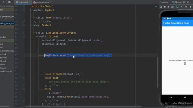The image size is (193, 108).
Task: Click 'mainAxisAlignment: MainAxisAlignment.center,' line
Action: (72, 40)
